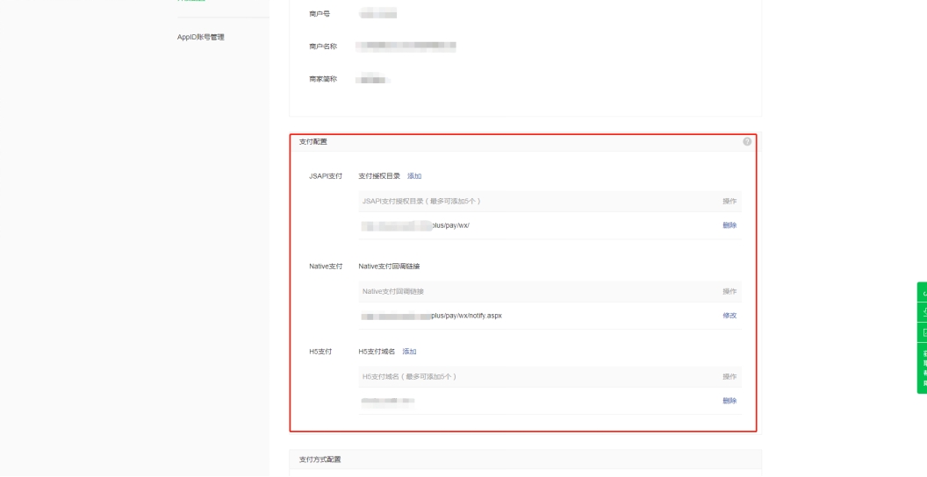Open the help icon in 支付配置 header
Viewport: 927px width, 477px height.
click(x=747, y=142)
